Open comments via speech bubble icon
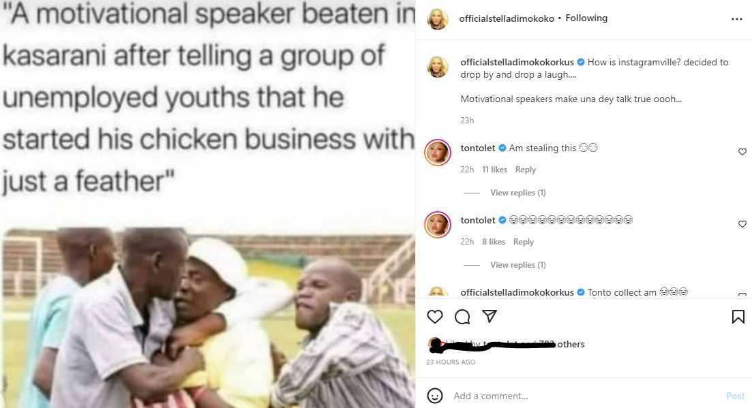The height and width of the screenshot is (408, 752). 462,317
